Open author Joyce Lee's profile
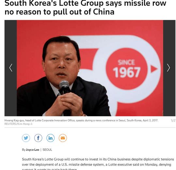176x170 pixels. click(x=33, y=150)
